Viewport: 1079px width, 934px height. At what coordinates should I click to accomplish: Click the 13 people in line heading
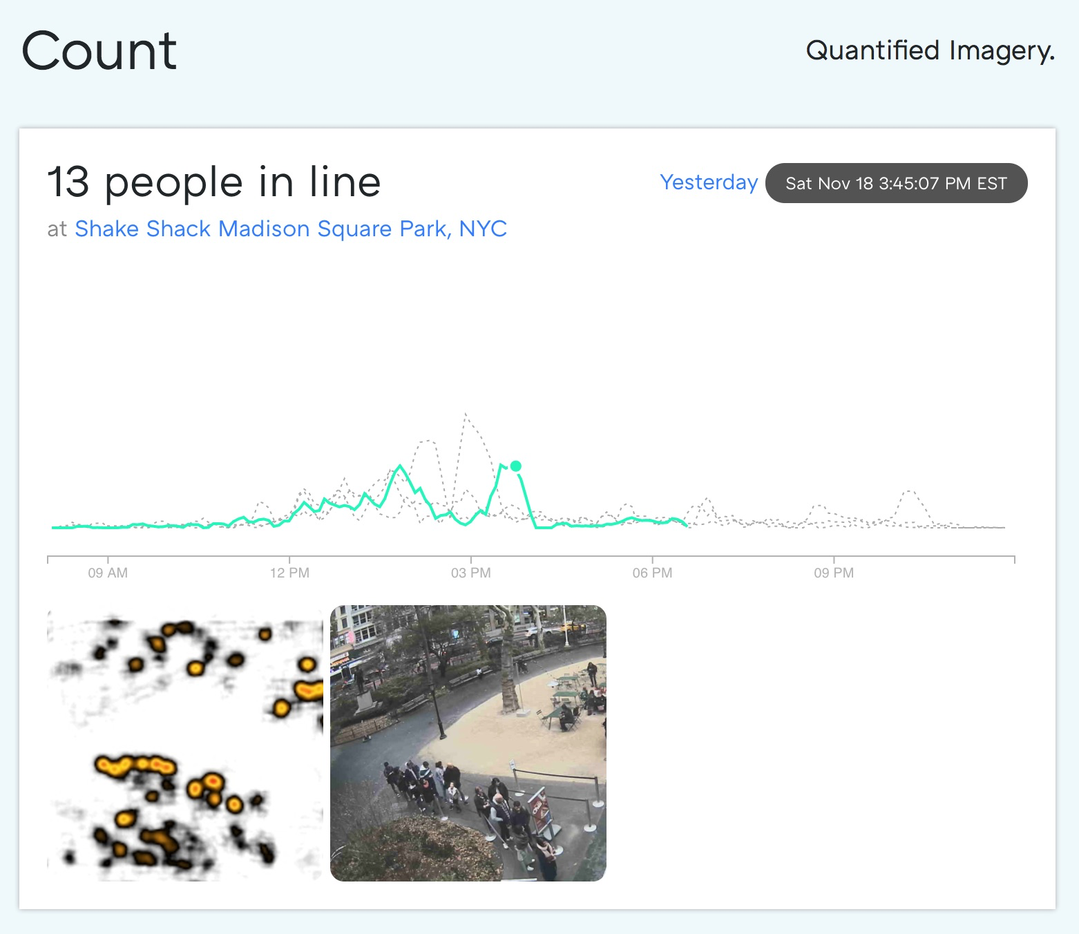[x=214, y=182]
